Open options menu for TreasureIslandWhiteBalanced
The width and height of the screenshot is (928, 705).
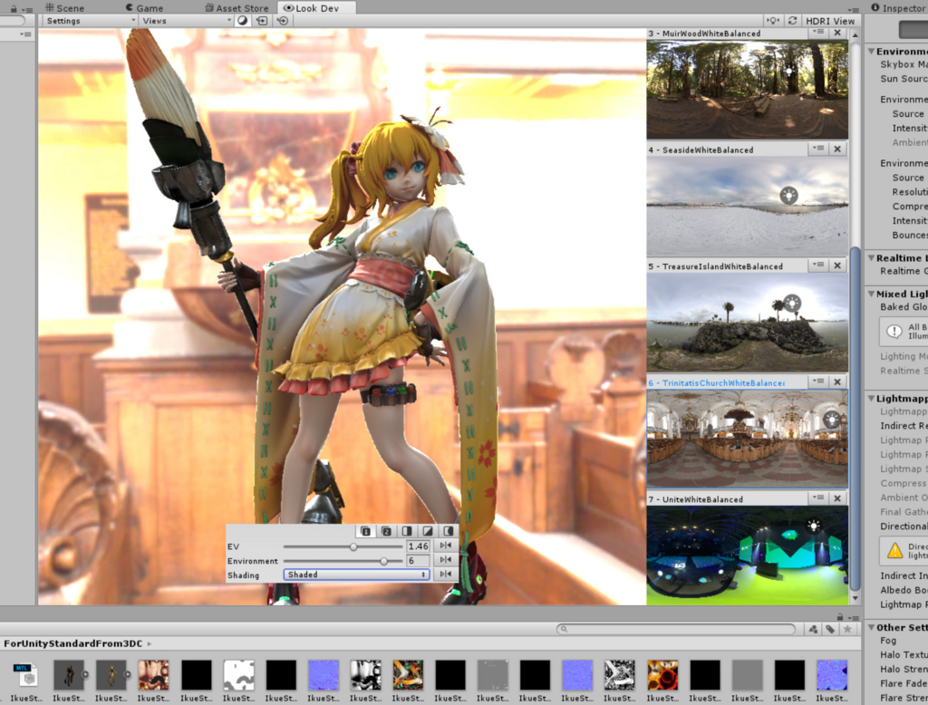[818, 266]
